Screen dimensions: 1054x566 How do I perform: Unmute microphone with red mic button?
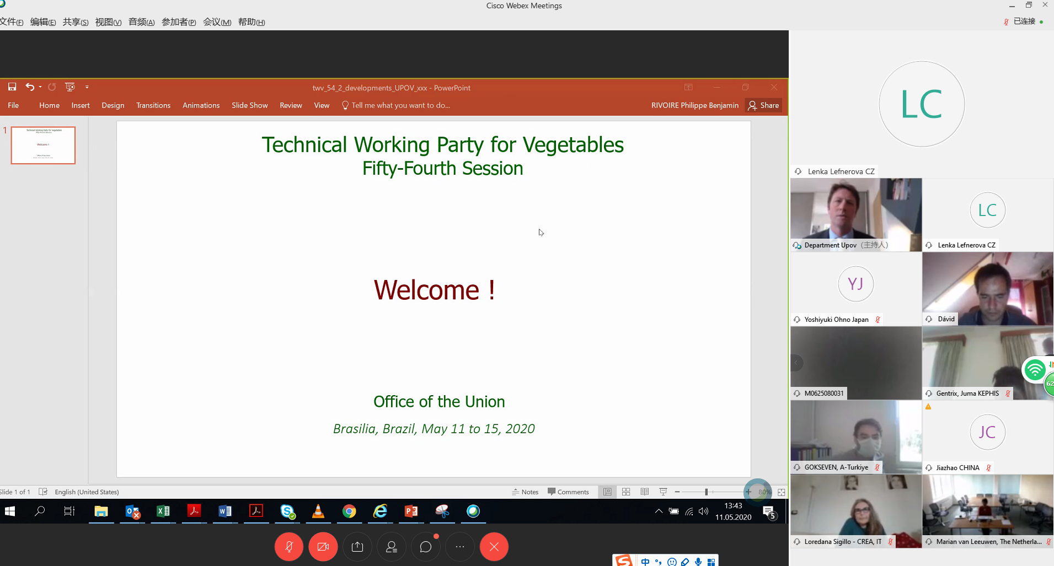click(288, 547)
